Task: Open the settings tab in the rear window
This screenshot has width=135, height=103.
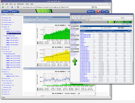Action: coord(91,11)
